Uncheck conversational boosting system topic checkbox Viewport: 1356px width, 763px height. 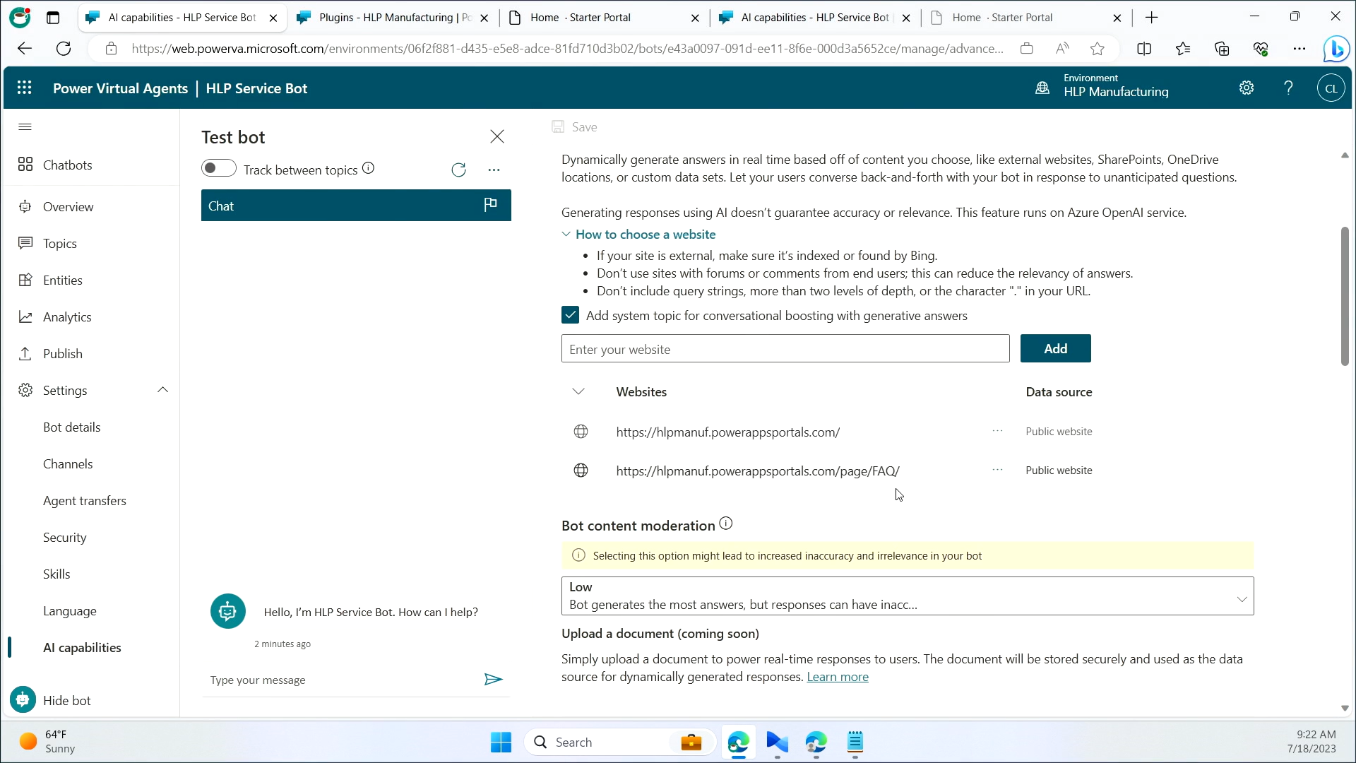(570, 315)
